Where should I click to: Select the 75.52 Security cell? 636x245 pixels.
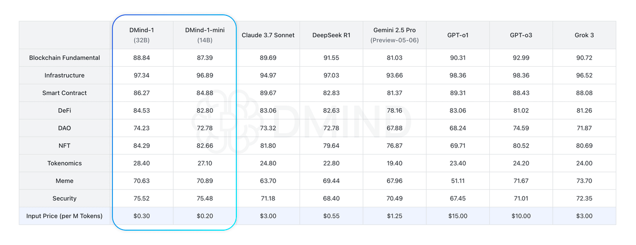142,198
